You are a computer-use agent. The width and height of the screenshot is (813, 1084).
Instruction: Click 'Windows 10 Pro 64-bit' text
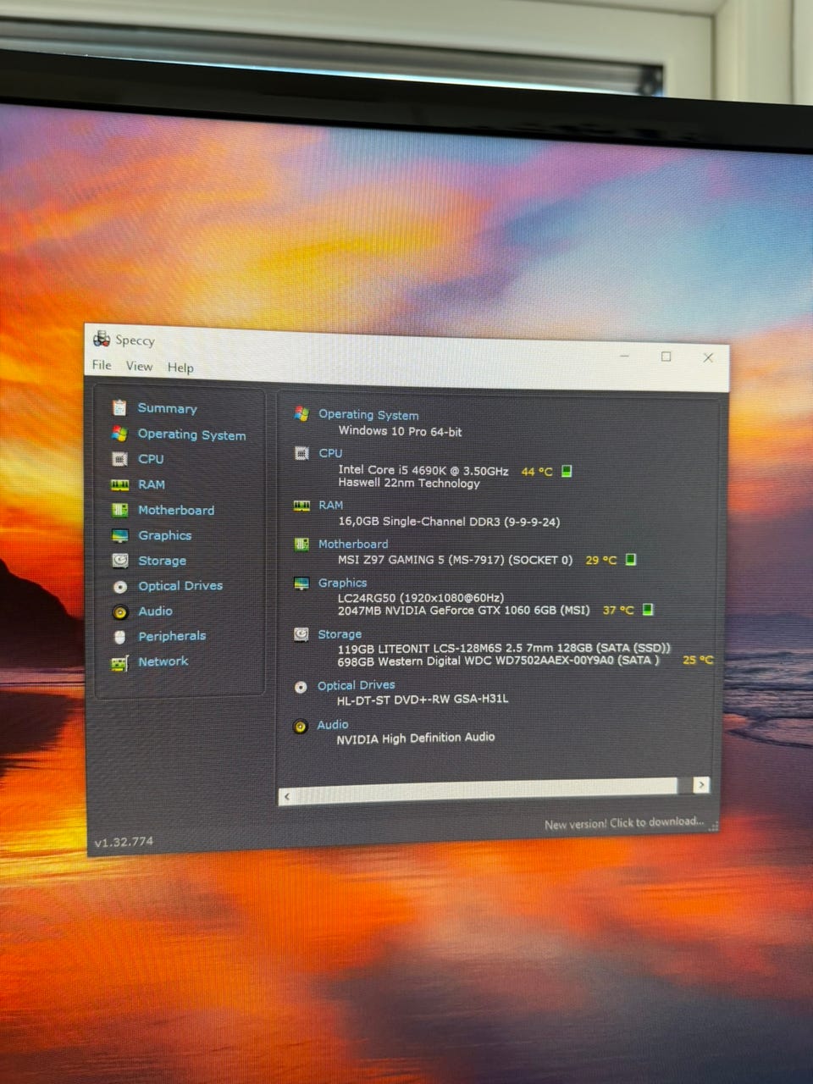pos(400,431)
